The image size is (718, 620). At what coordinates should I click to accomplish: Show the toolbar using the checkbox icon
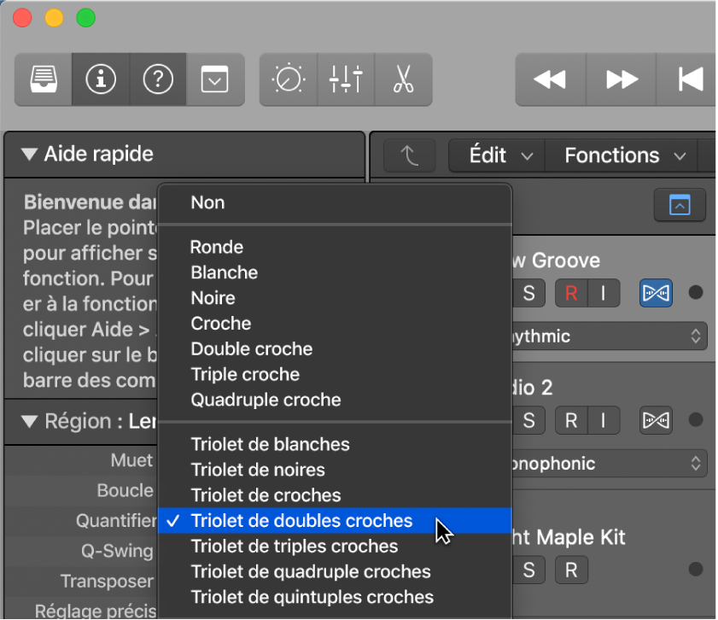point(214,79)
